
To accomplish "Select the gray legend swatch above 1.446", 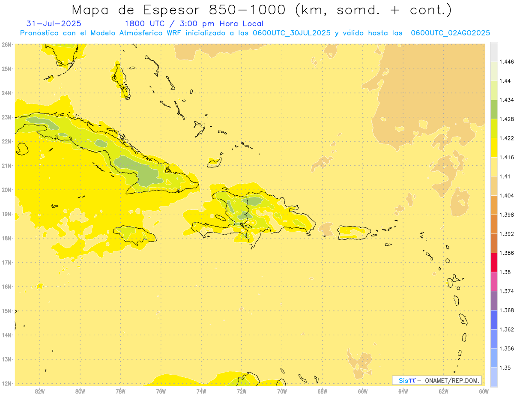I will click(x=494, y=52).
